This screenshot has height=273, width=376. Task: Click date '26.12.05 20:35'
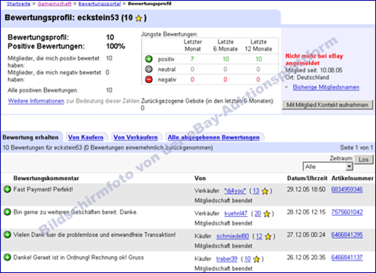click(306, 257)
